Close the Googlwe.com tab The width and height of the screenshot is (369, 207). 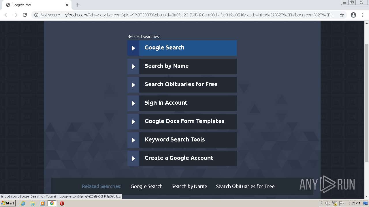pos(67,5)
